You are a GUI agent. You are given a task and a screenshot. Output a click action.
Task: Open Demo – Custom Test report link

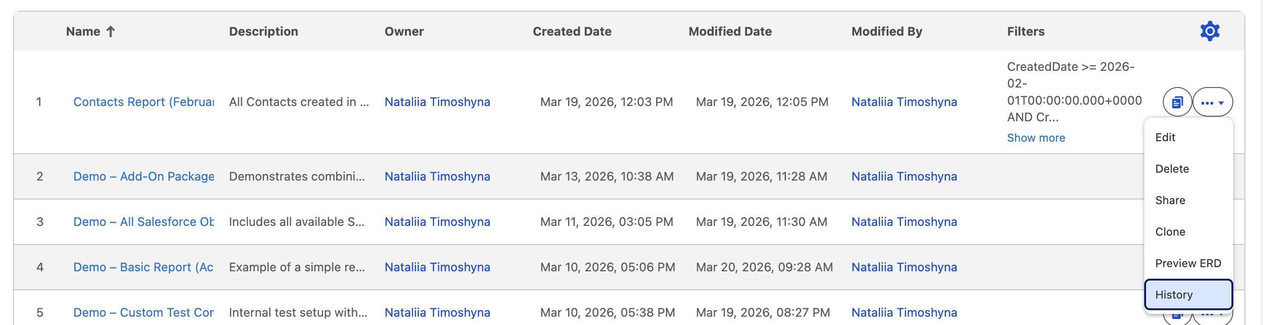click(x=143, y=312)
